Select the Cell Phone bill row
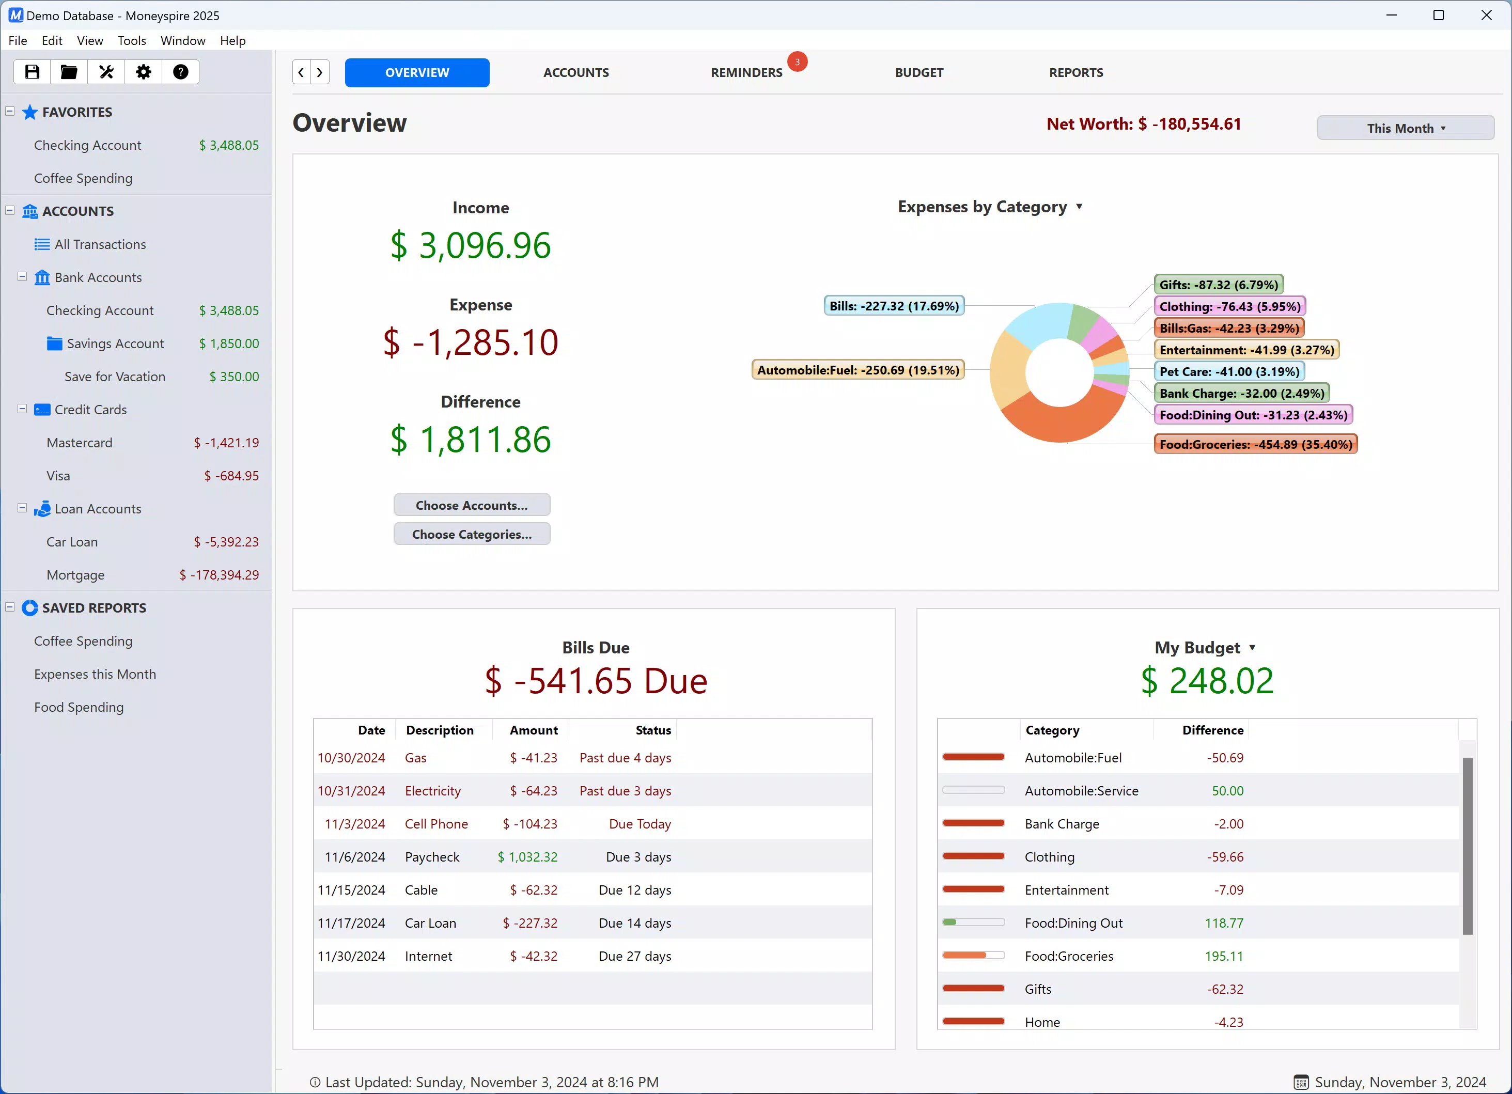1512x1094 pixels. (x=593, y=824)
